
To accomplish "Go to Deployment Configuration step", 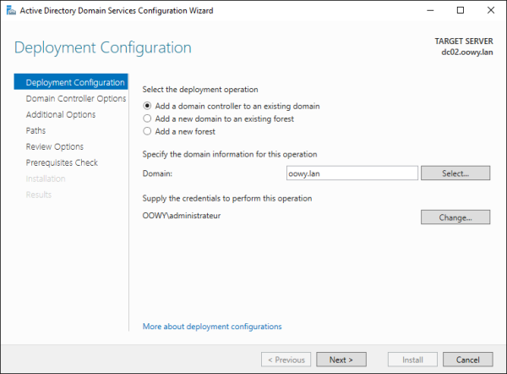I will [x=75, y=83].
